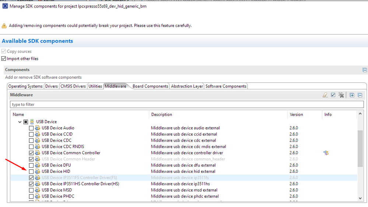The width and height of the screenshot is (368, 207).
Task: Click the scroll up arrow of the component list
Action: point(360,114)
